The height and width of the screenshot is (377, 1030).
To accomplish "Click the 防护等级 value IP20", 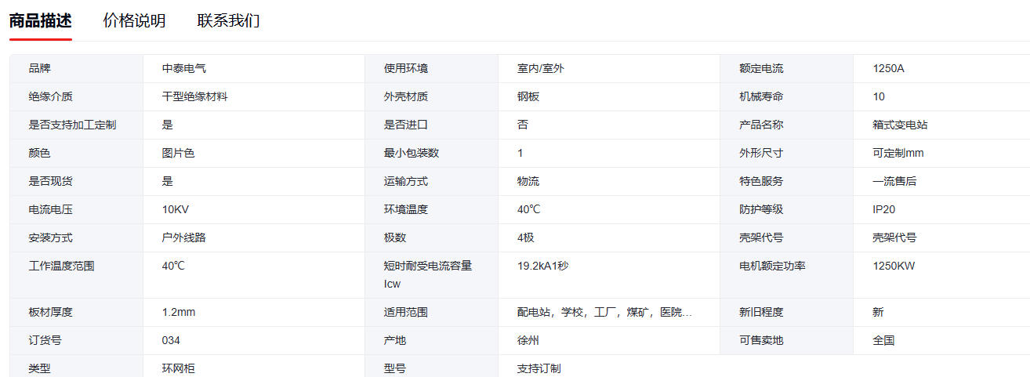I will click(x=883, y=209).
